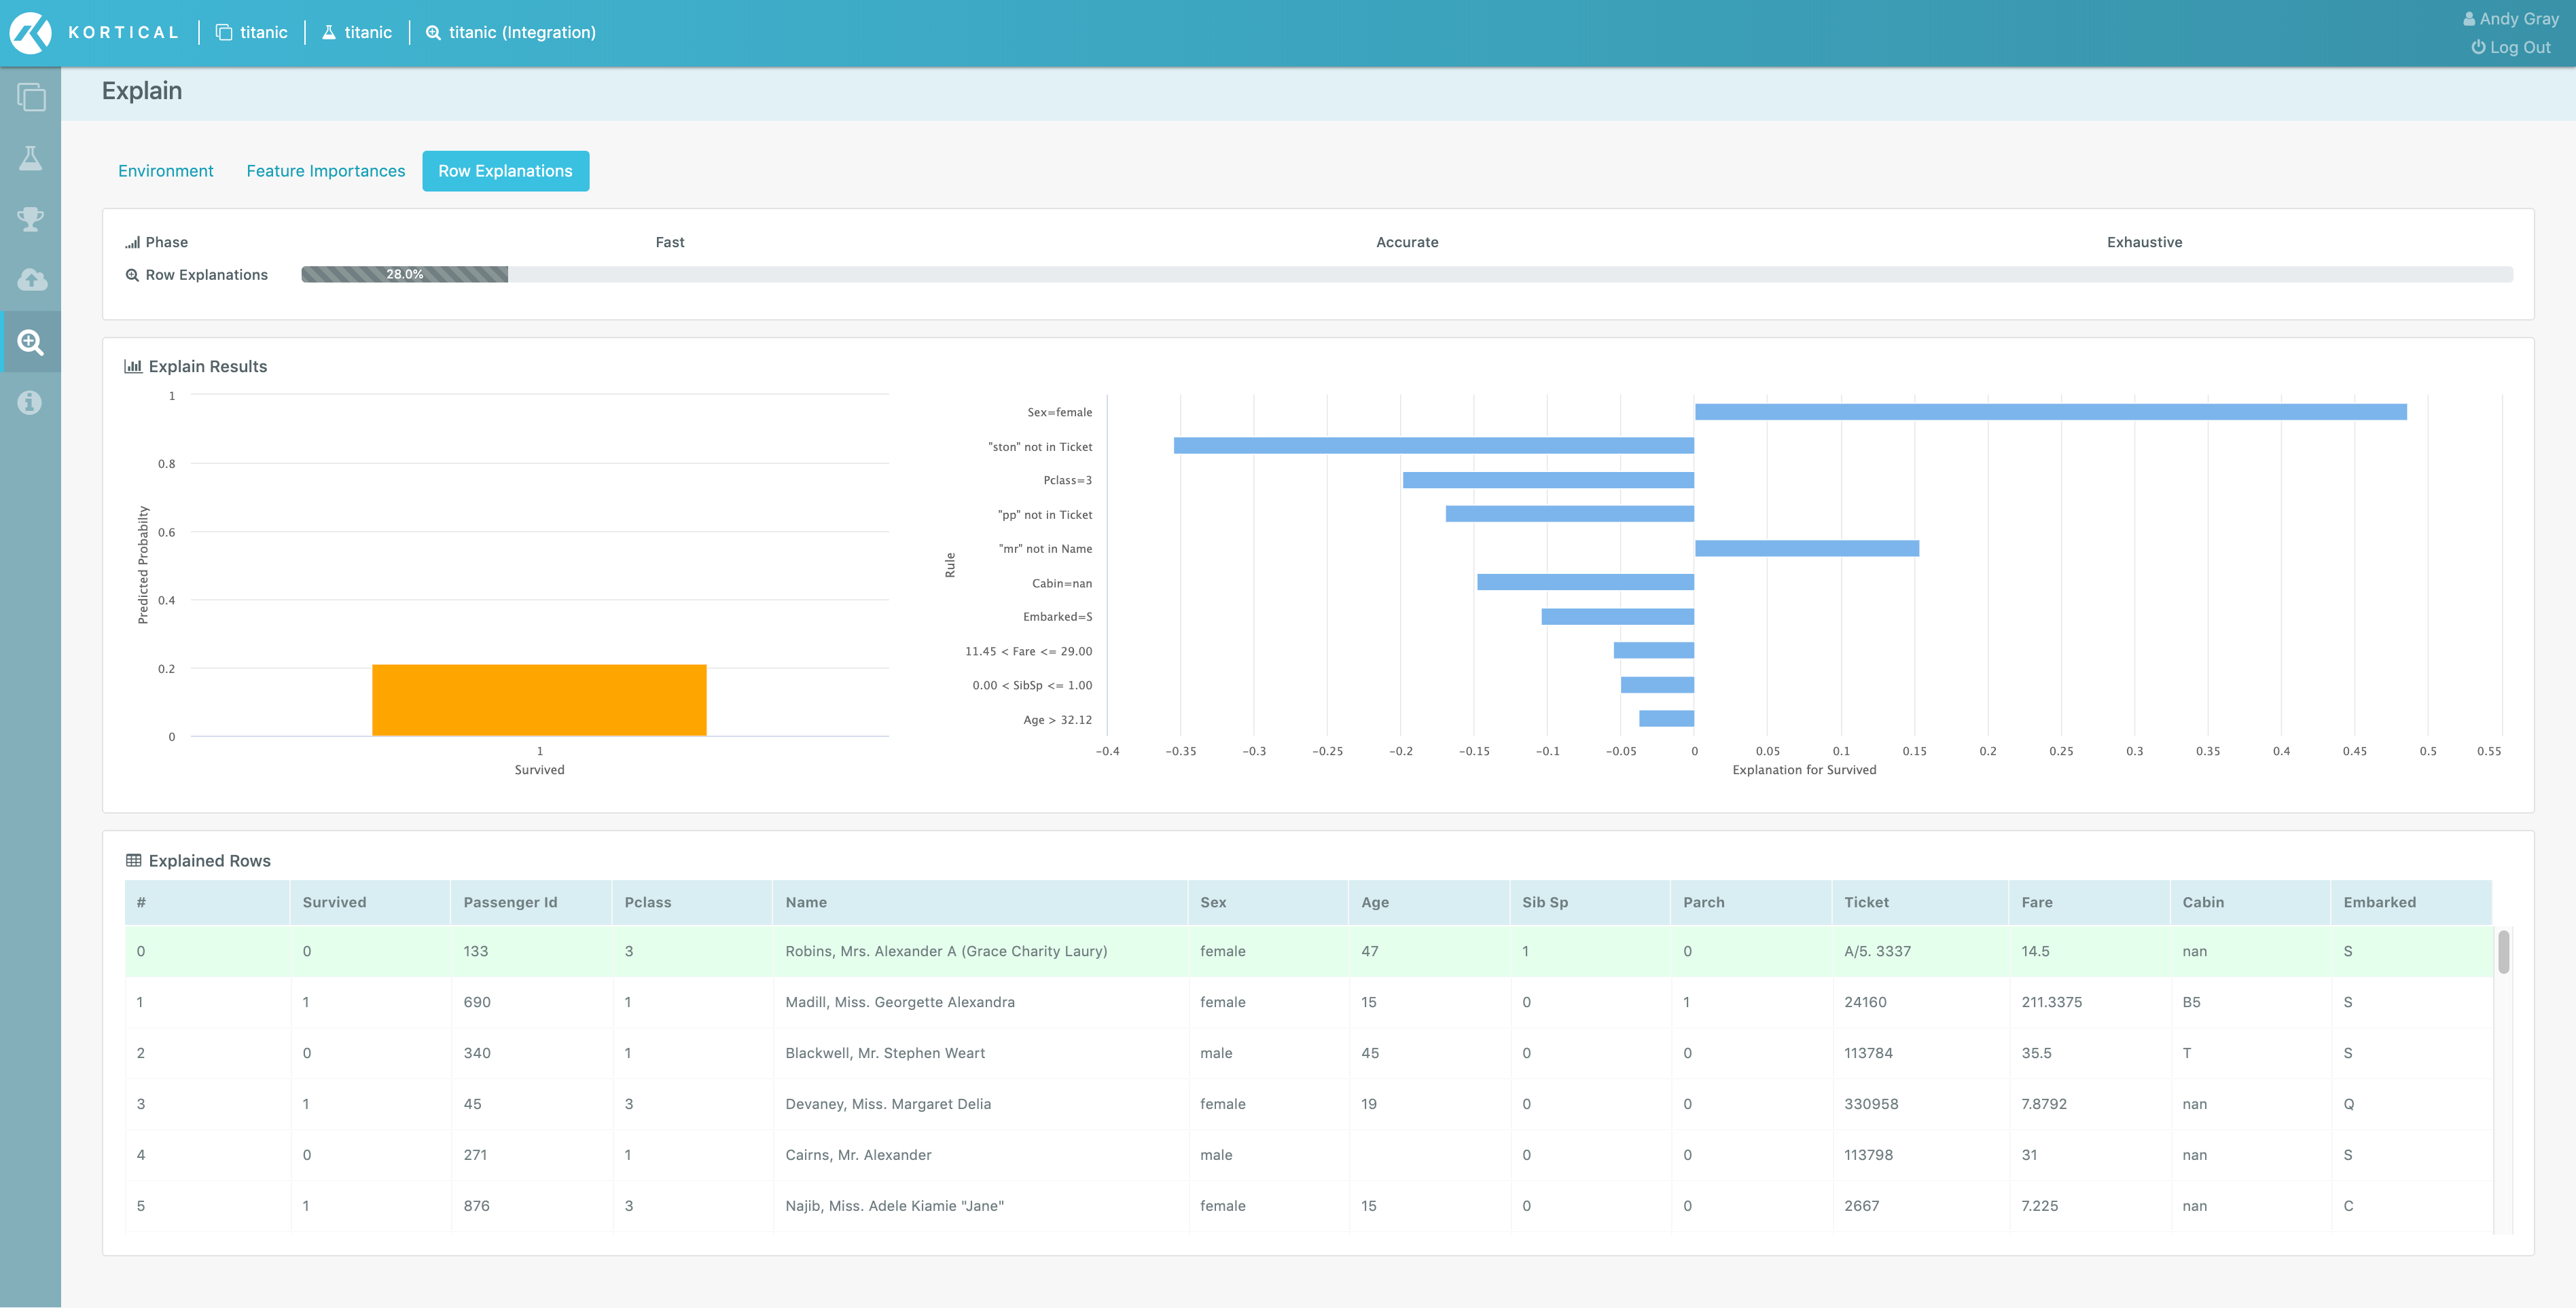
Task: Open the cloud upload icon in sidebar
Action: (x=31, y=280)
